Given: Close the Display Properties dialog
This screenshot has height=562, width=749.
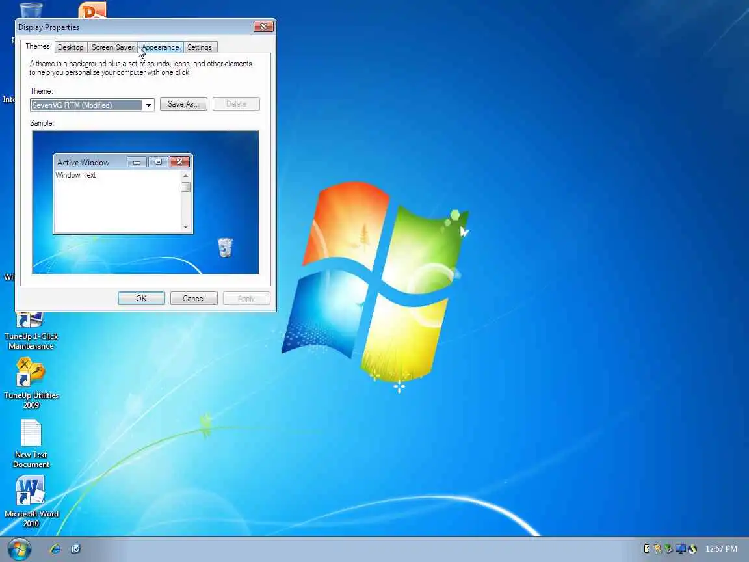Looking at the screenshot, I should (x=263, y=26).
